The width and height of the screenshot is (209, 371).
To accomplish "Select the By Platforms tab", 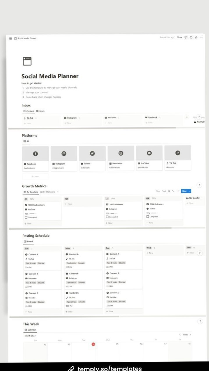I will 47,192.
